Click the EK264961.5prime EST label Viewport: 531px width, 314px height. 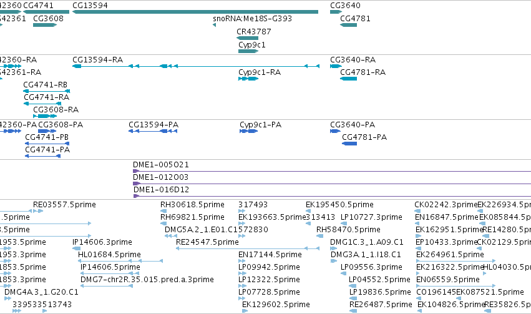coord(450,255)
